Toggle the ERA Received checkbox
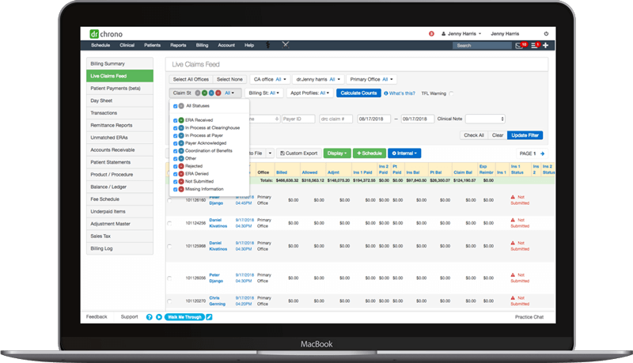This screenshot has height=363, width=633. (x=175, y=120)
